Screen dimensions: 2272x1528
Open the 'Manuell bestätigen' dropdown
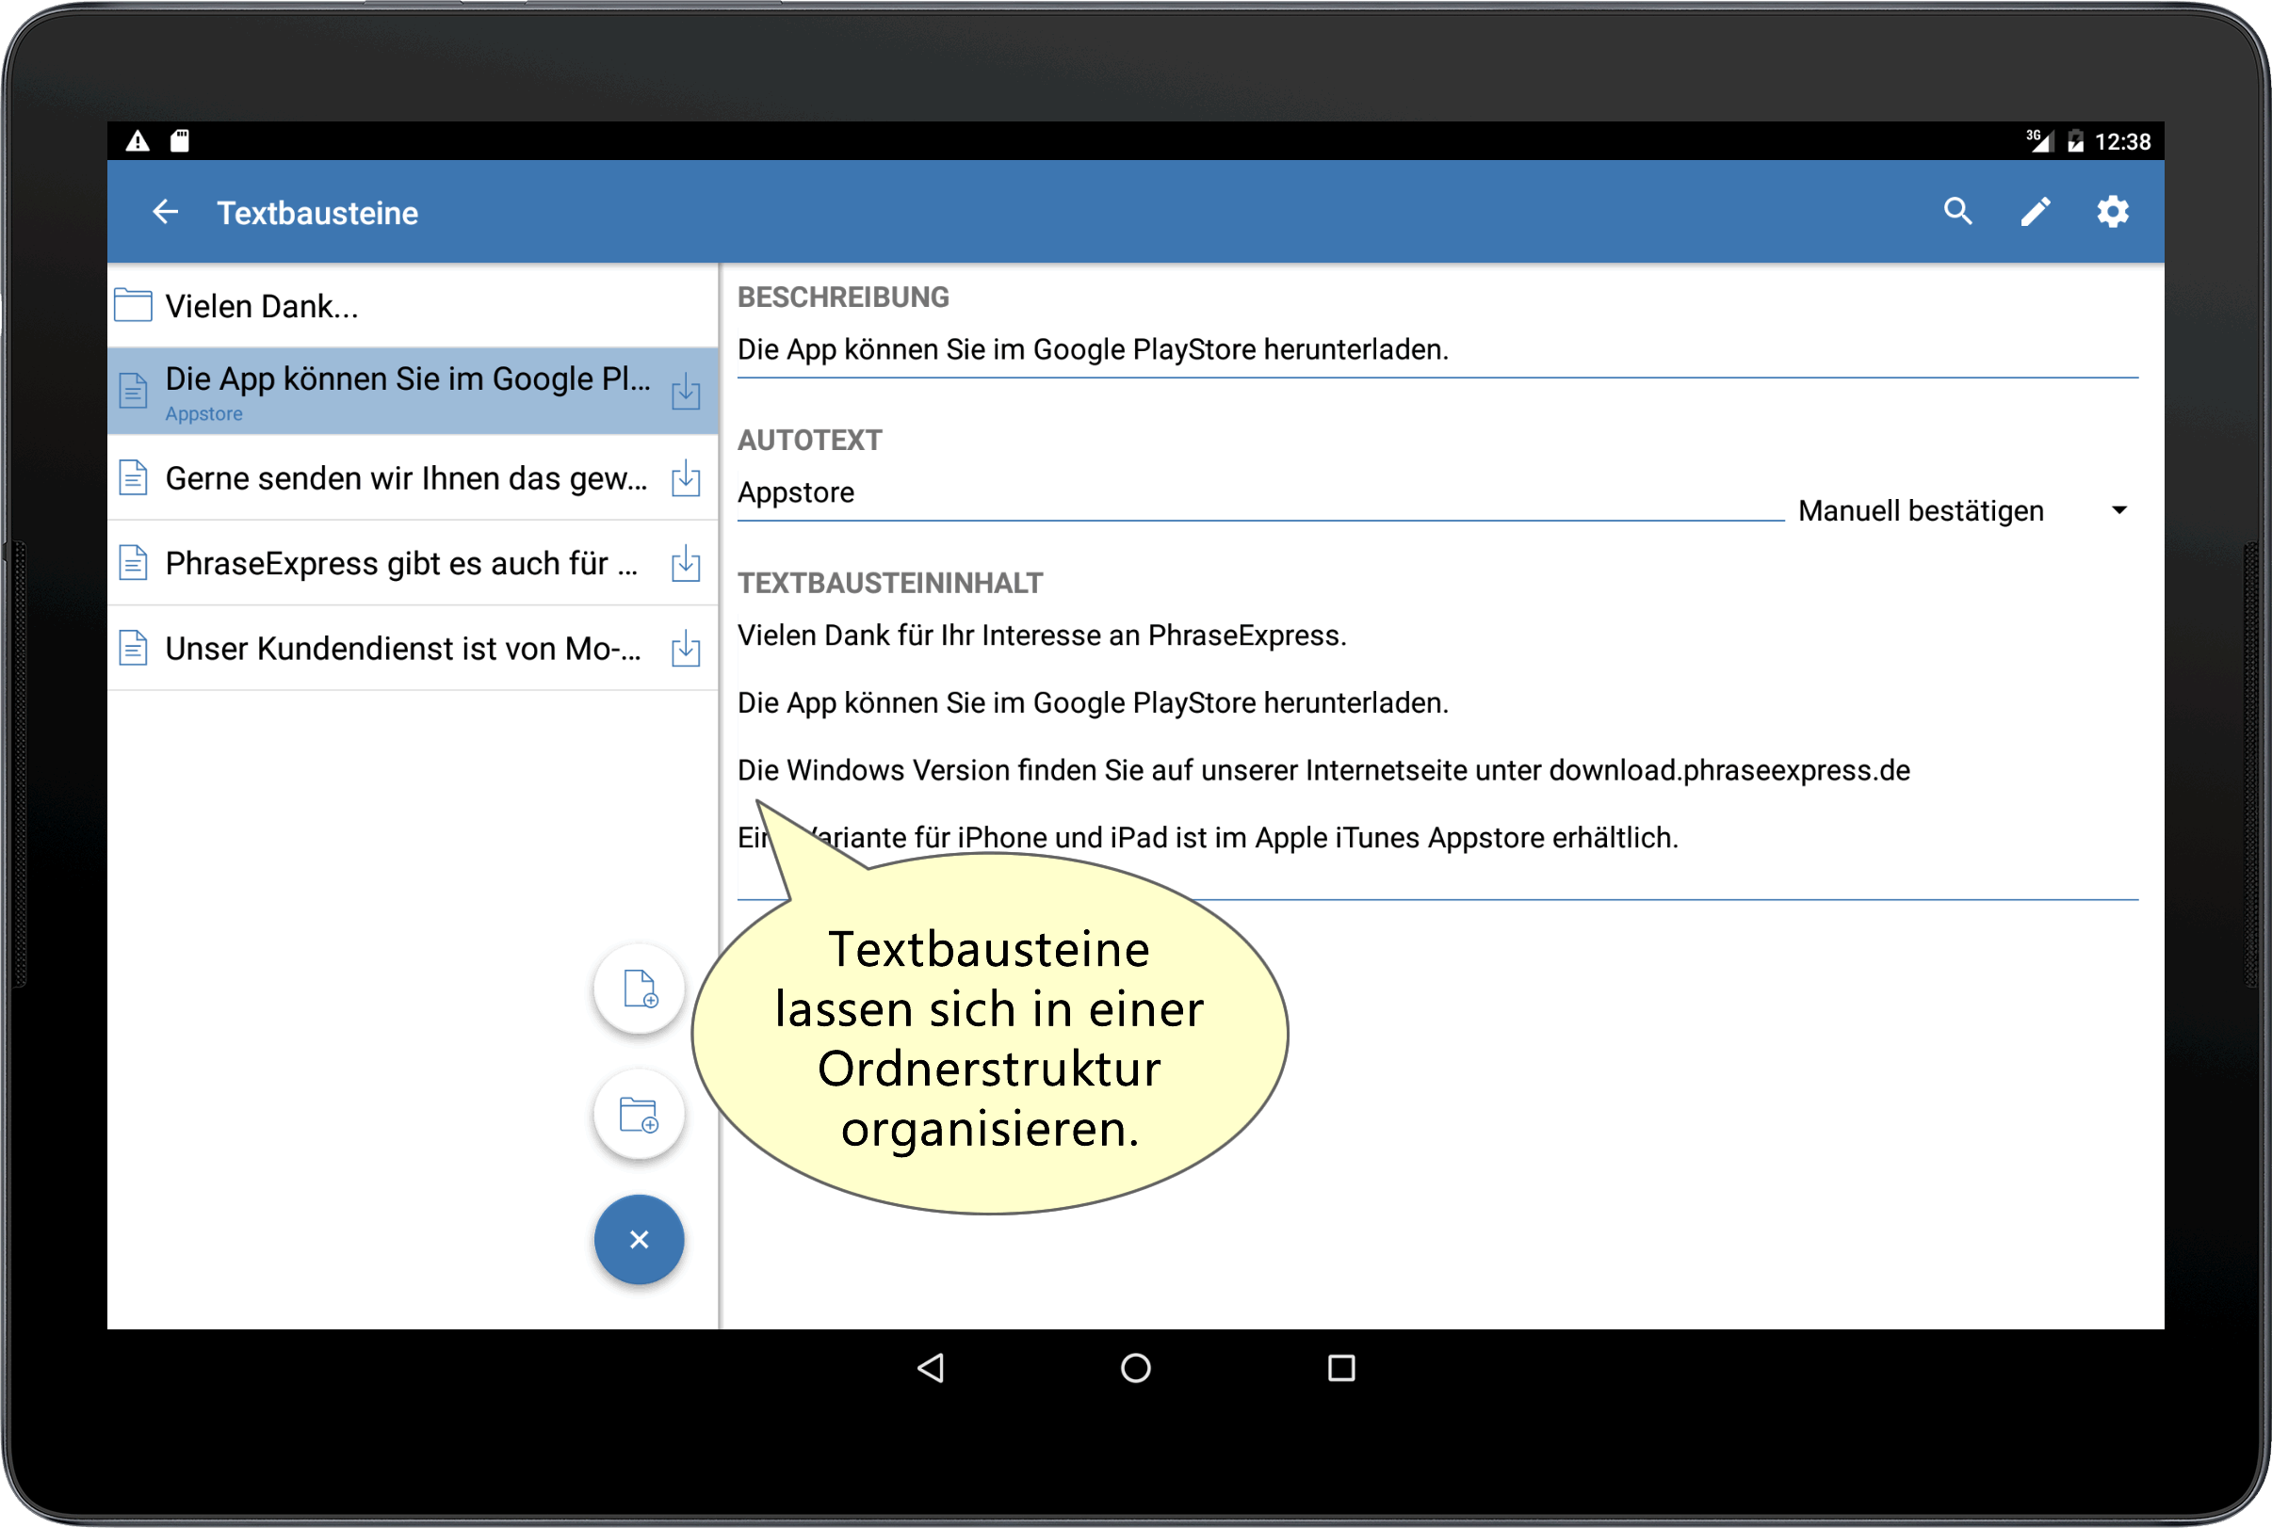coord(1963,510)
